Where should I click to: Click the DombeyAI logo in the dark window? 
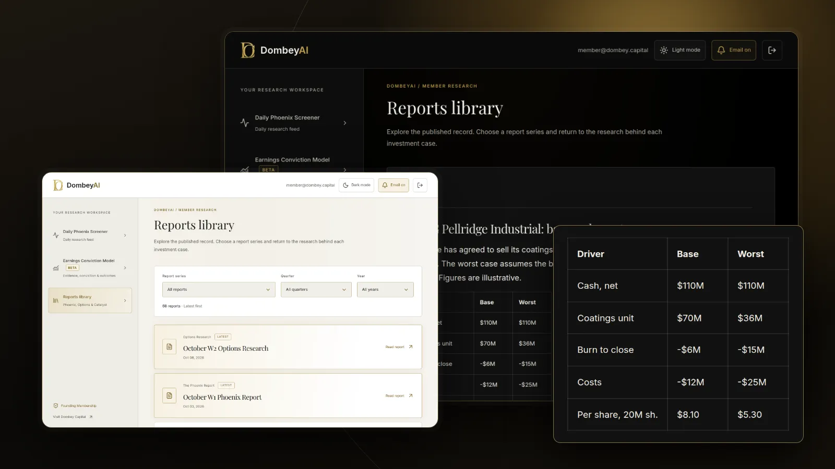(275, 50)
